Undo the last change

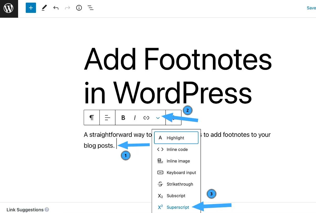coord(56,8)
